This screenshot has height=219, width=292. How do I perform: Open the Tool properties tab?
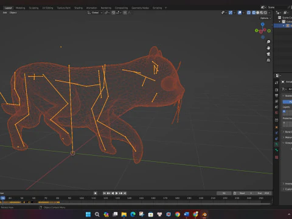tap(277, 83)
